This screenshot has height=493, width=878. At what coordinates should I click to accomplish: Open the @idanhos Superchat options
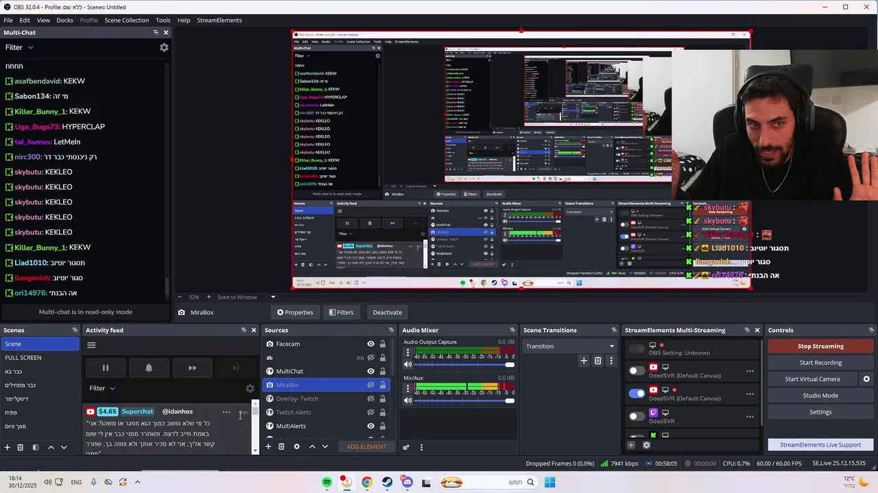[226, 412]
